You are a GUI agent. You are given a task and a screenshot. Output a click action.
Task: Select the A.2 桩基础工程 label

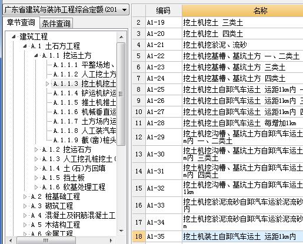pos(55,196)
